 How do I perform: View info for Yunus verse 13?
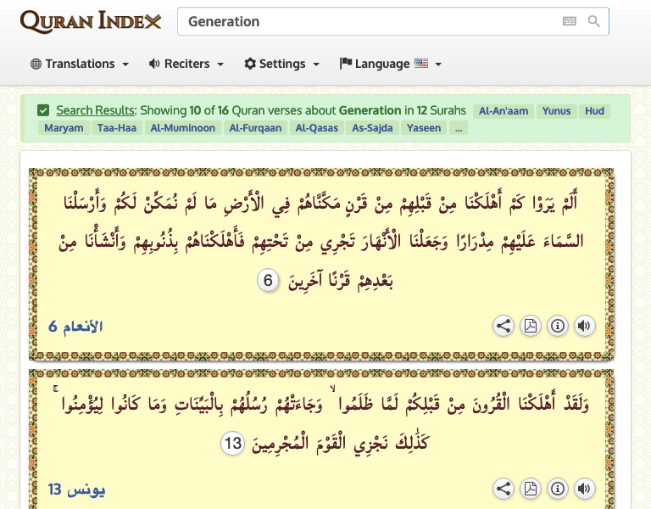[557, 489]
